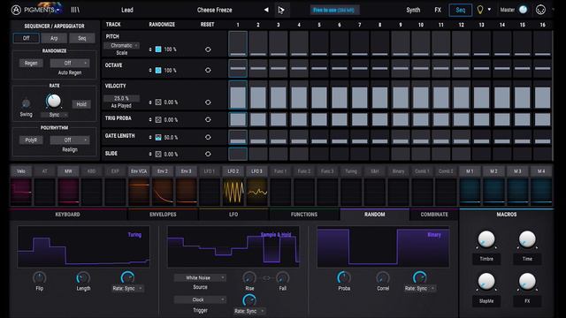The height and width of the screenshot is (318, 566).
Task: Open the preset browser library icon
Action: tap(75, 10)
